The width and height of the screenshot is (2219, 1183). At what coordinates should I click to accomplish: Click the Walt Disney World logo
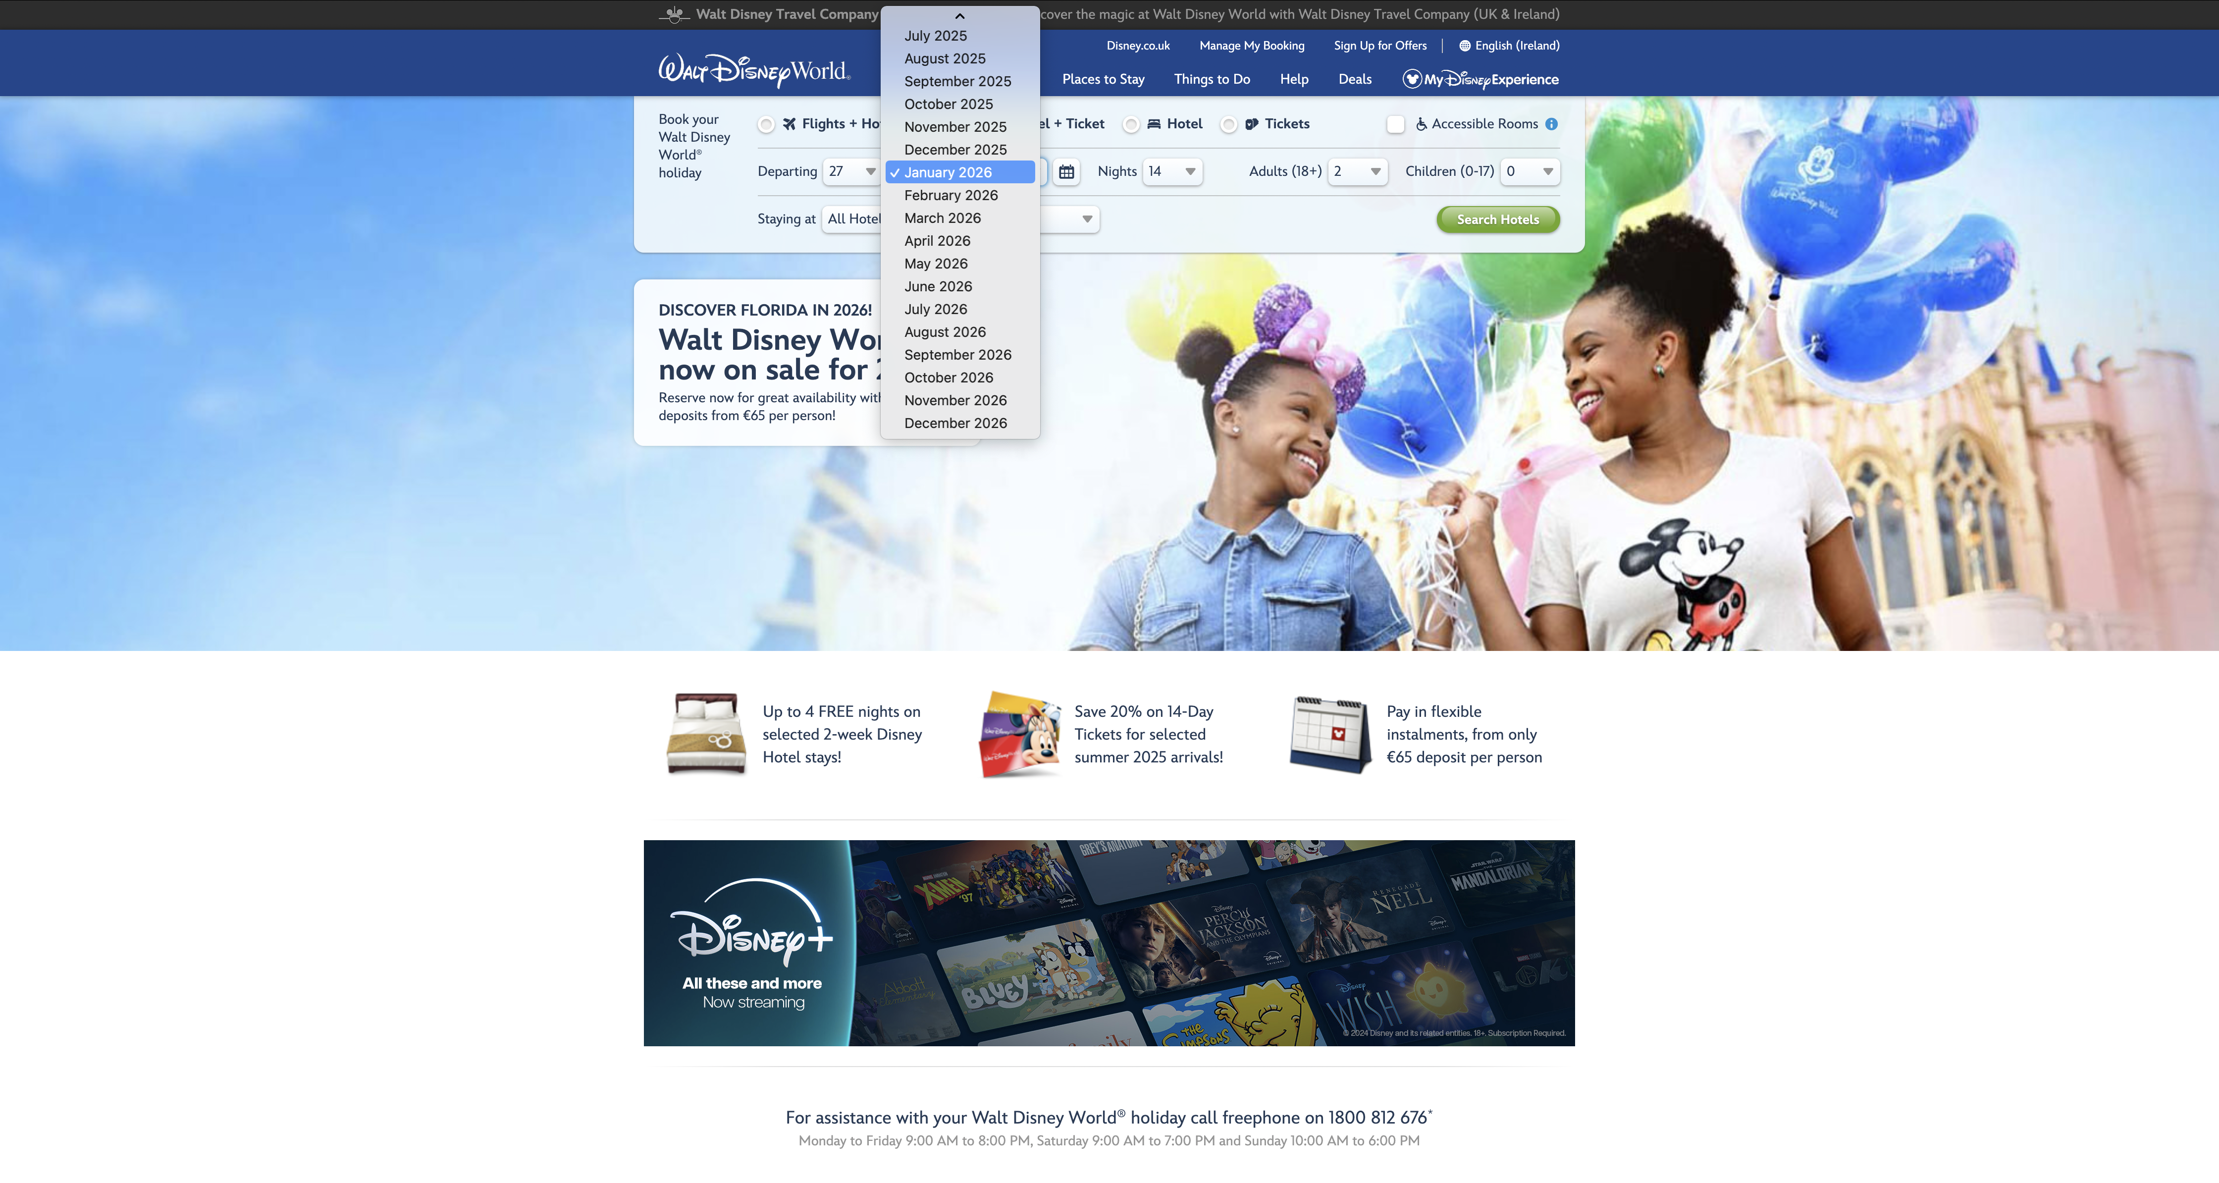coord(754,71)
